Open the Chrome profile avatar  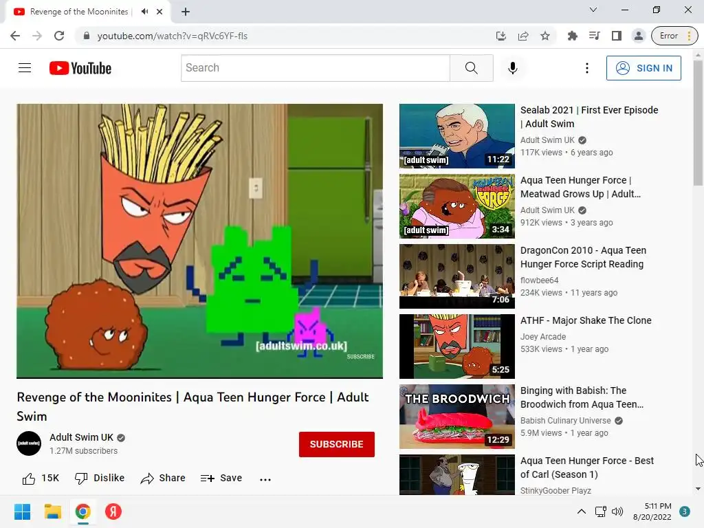pyautogui.click(x=639, y=36)
